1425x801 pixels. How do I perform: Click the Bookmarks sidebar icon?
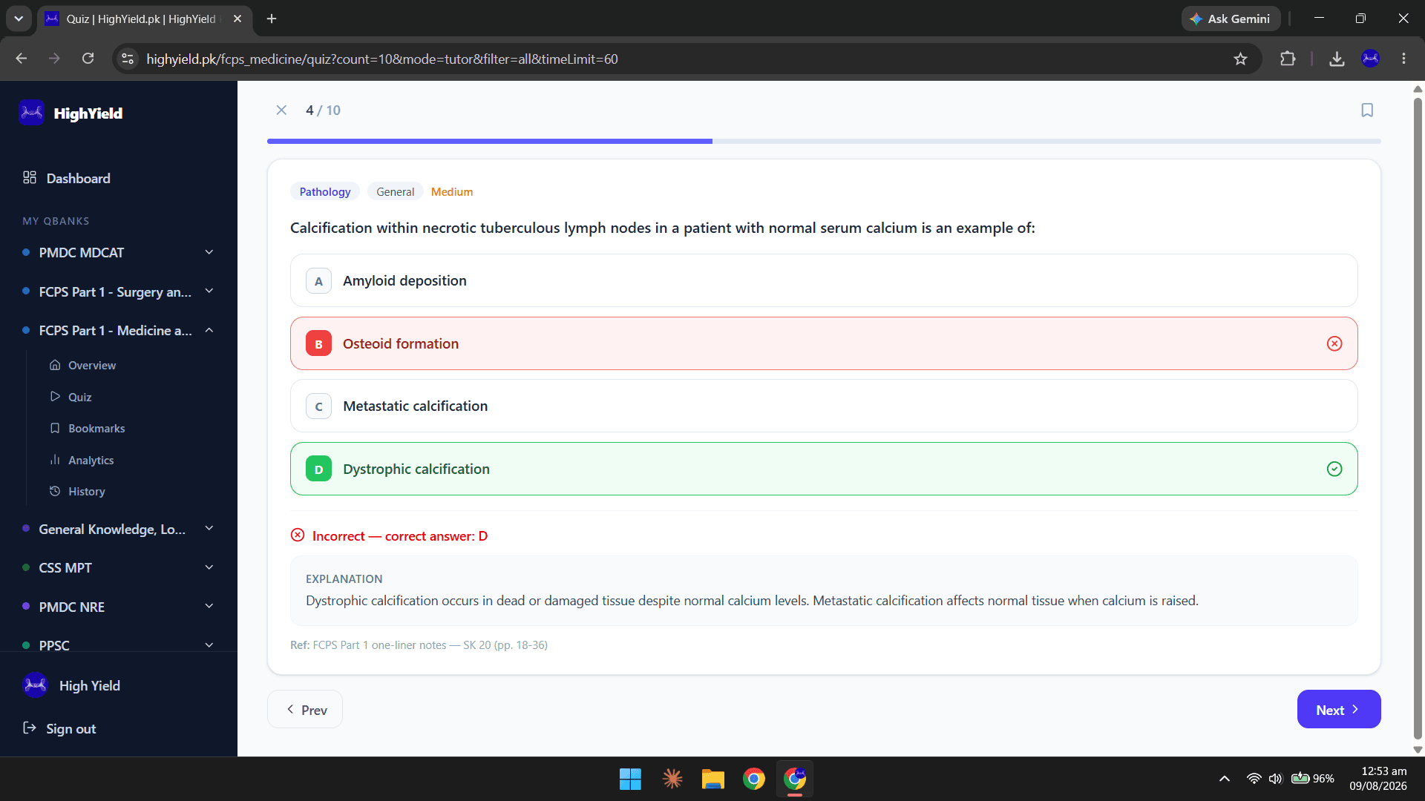55,428
